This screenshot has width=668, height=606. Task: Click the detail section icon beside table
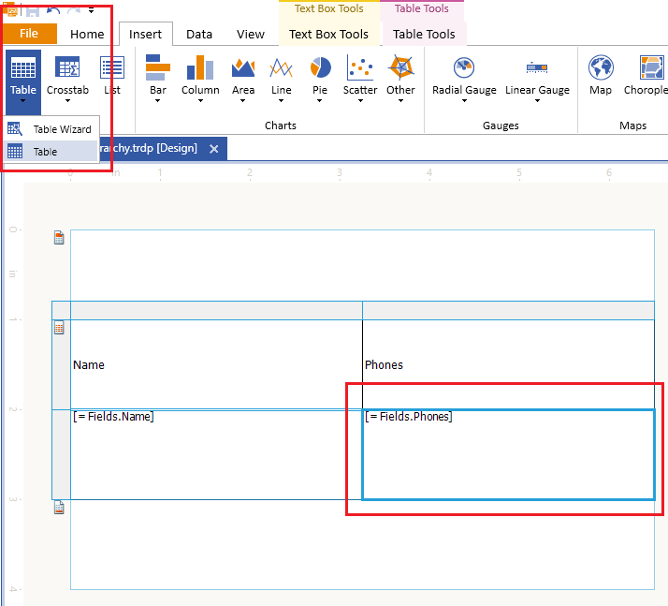pyautogui.click(x=59, y=328)
